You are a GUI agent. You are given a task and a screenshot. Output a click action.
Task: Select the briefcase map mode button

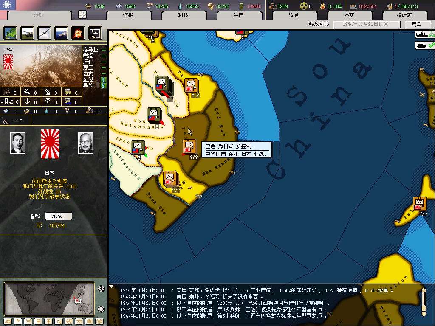tap(89, 322)
